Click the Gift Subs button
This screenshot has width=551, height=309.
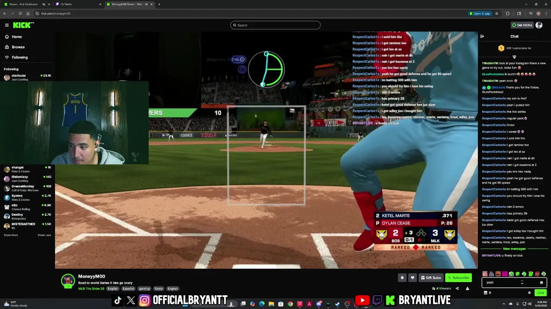click(431, 278)
